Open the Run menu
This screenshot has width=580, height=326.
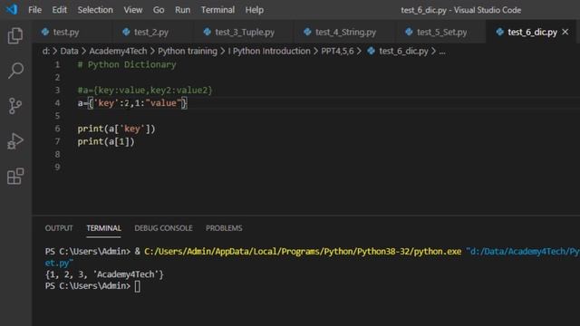pos(182,10)
